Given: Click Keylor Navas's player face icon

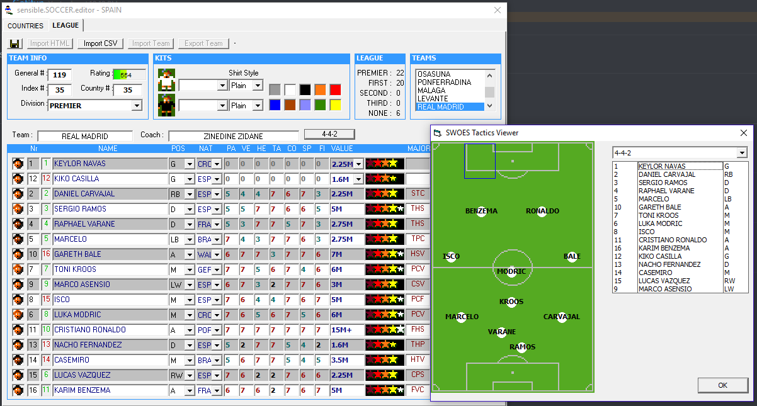Looking at the screenshot, I should 18,164.
